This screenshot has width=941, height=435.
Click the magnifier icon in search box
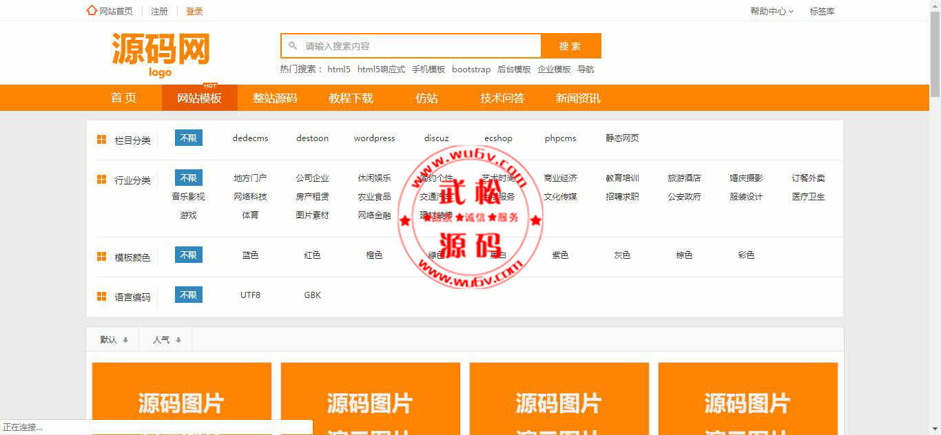coord(293,46)
